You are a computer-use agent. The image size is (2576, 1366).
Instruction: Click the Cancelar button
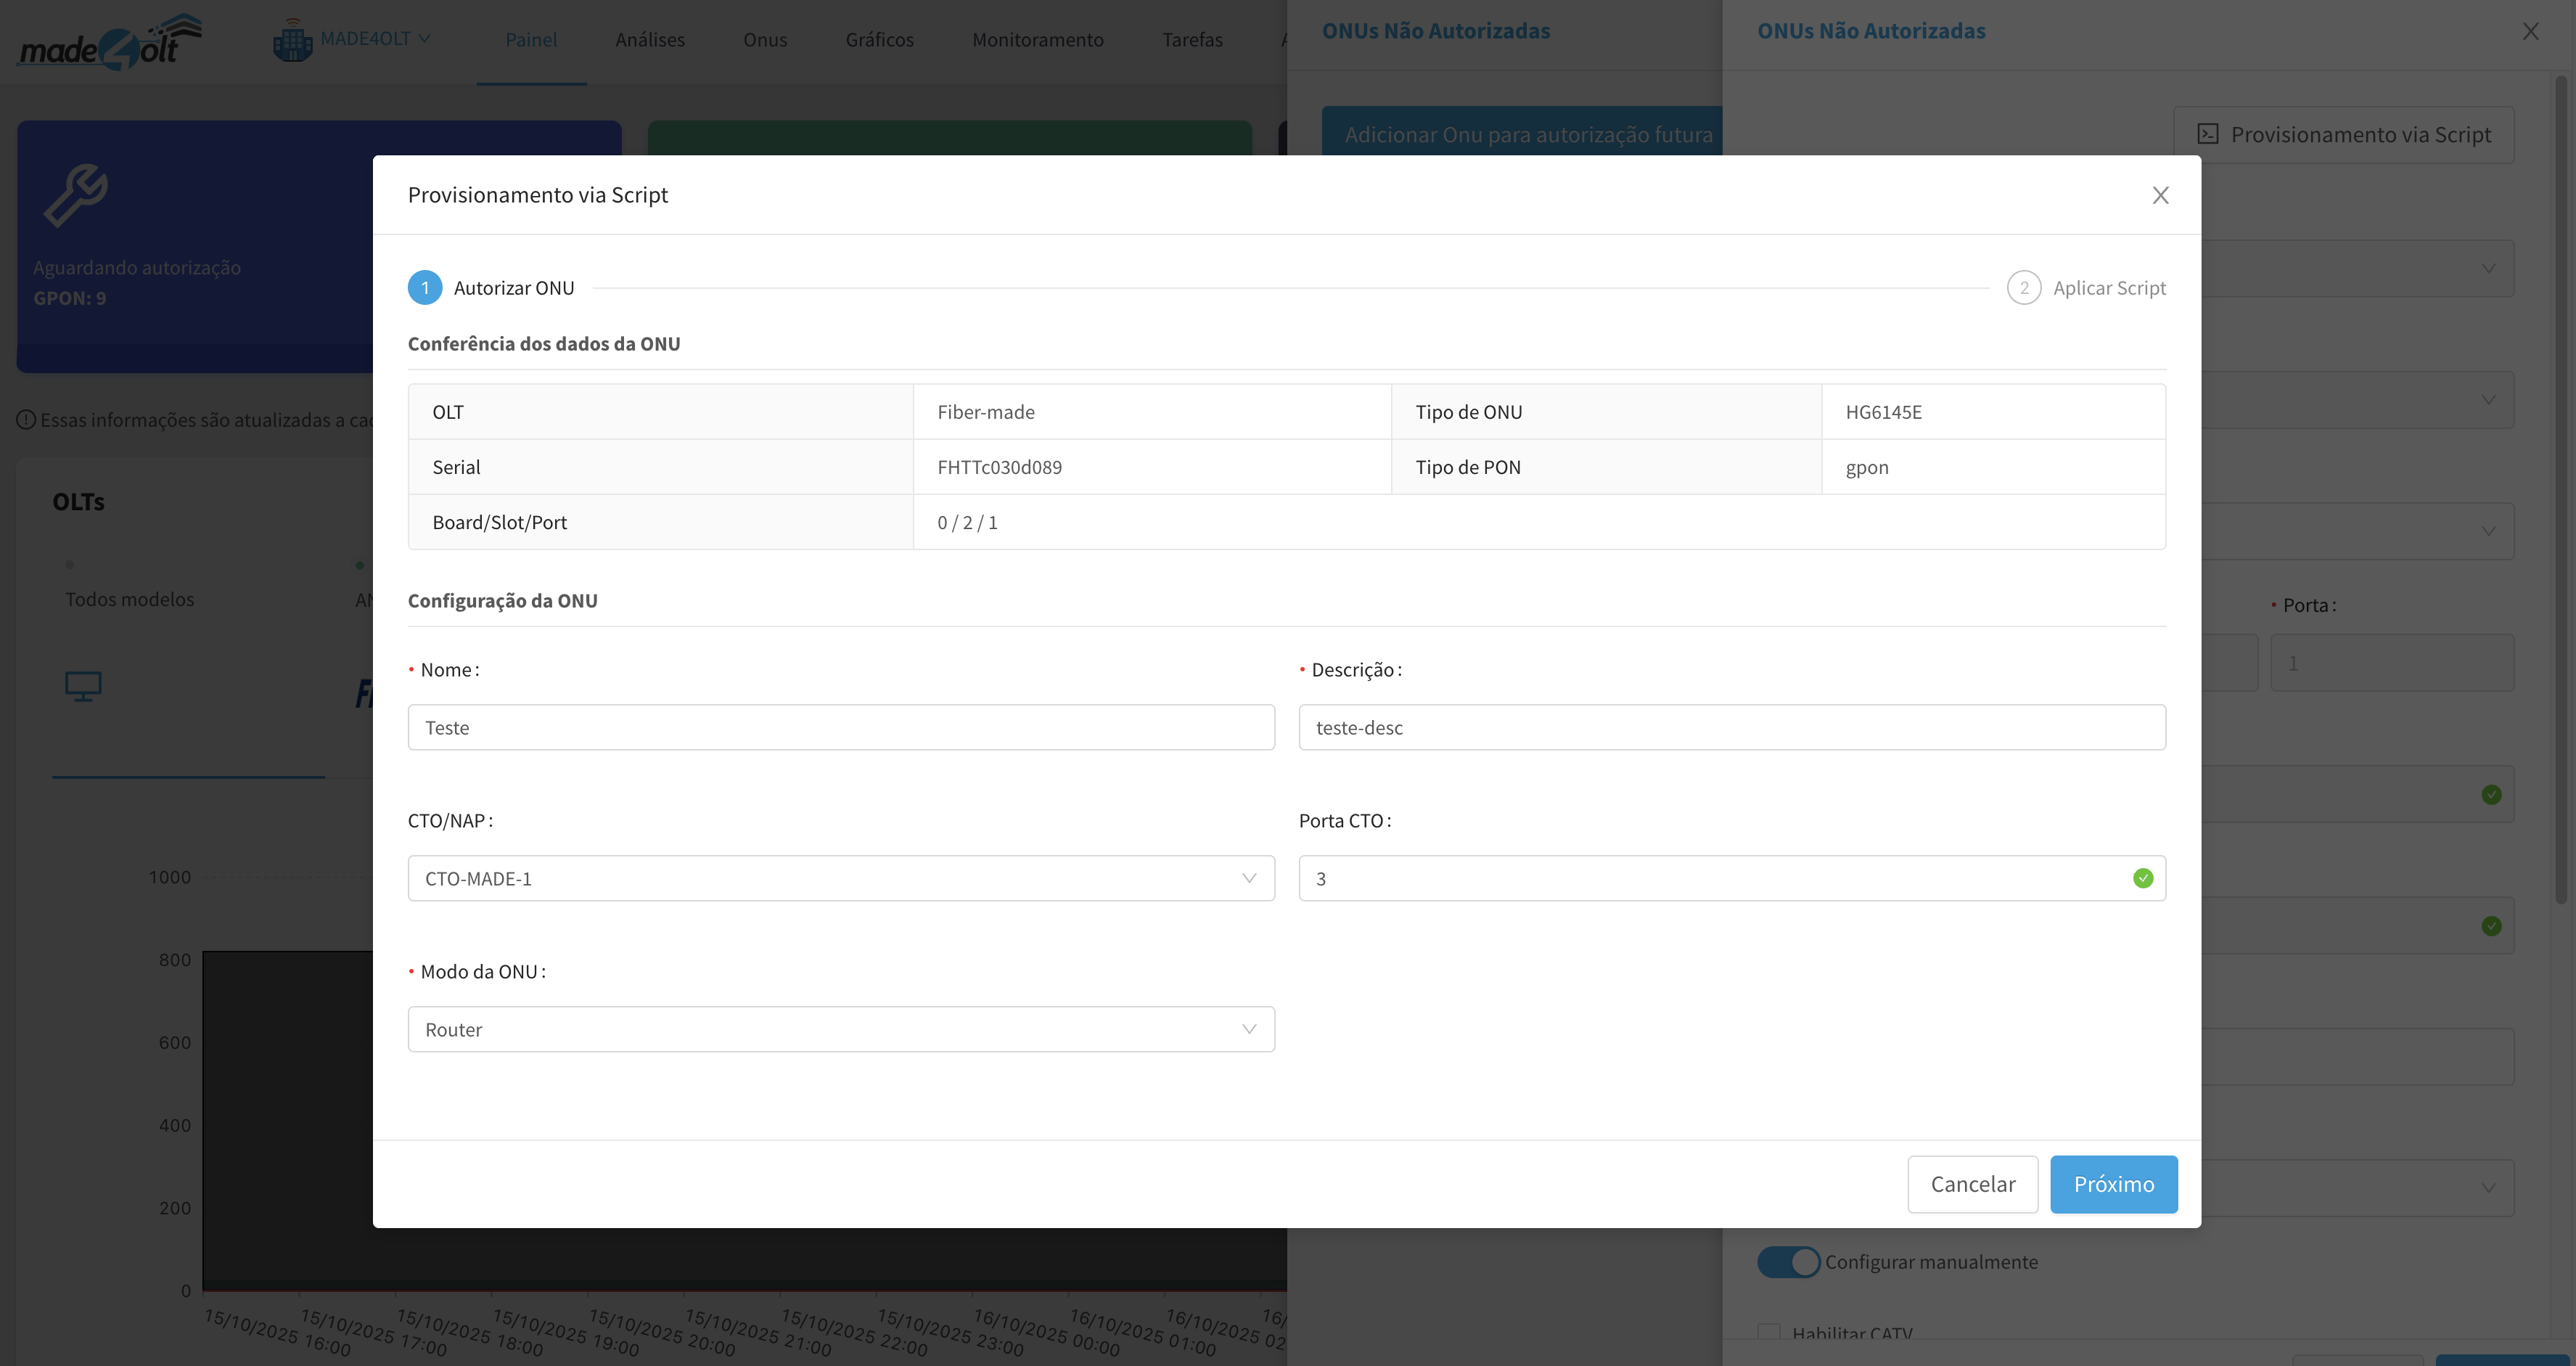pyautogui.click(x=1972, y=1184)
